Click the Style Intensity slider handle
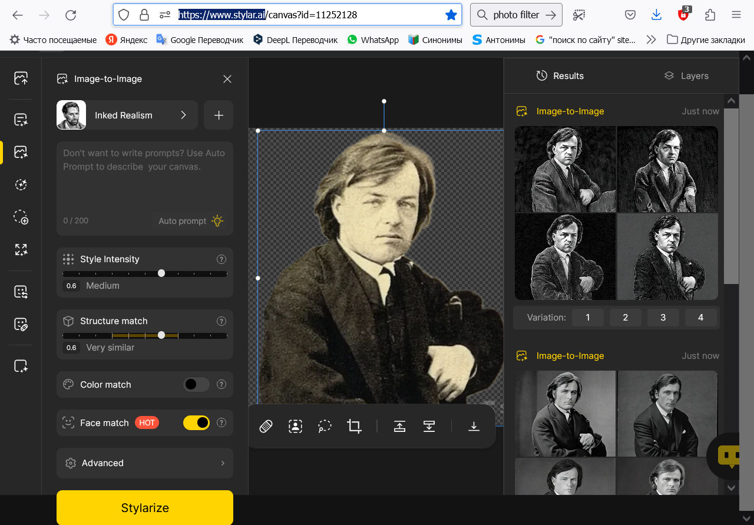 tap(161, 273)
